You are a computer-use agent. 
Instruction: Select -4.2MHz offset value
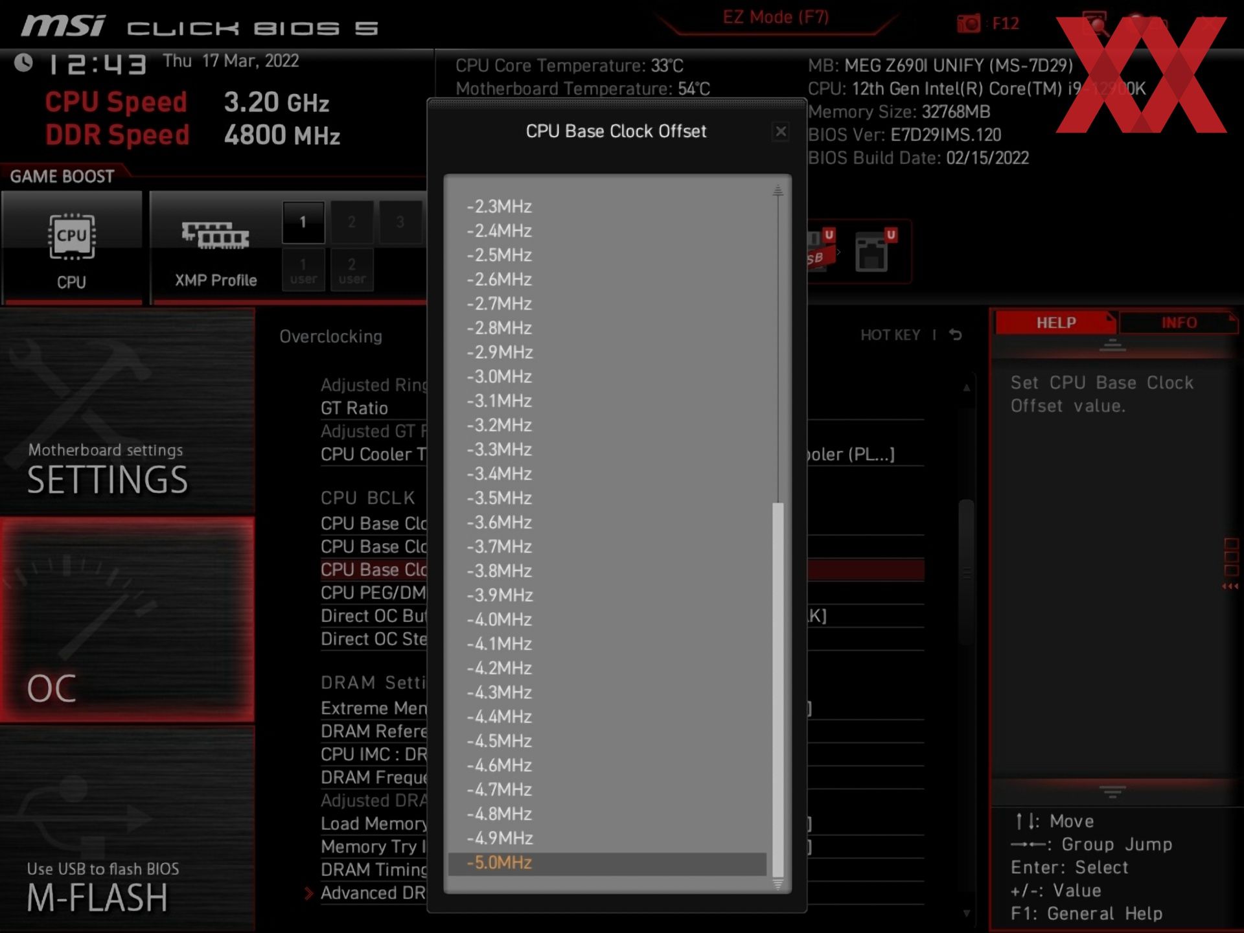[499, 668]
